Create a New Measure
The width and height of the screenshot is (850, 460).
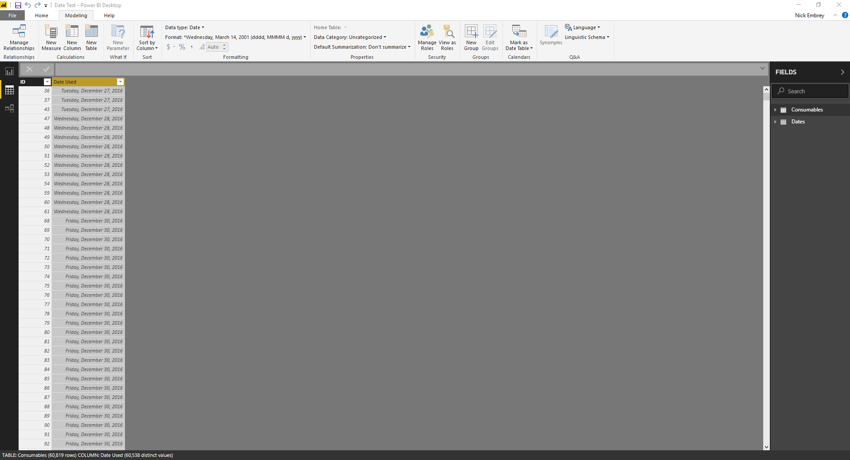point(51,38)
